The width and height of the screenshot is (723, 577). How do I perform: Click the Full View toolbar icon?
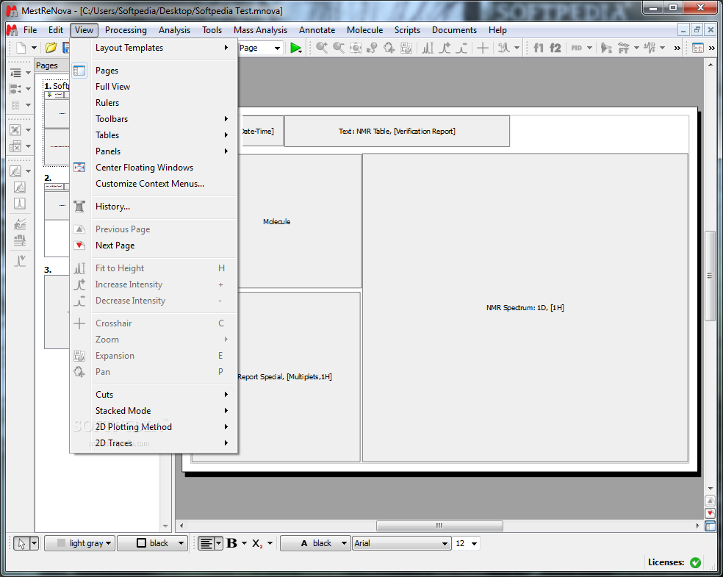point(356,48)
